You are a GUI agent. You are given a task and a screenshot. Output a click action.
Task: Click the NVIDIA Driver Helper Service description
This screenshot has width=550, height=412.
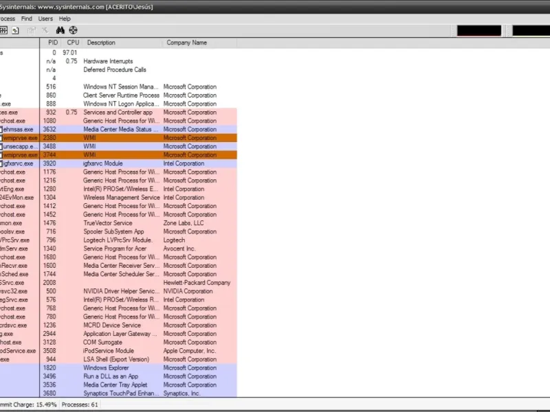[121, 291]
